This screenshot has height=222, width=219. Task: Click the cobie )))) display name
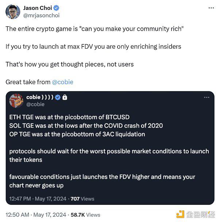[40, 97]
